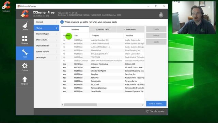Expand the Startup chevron arrow
Viewport: 218px width, 123px height.
[57, 28]
